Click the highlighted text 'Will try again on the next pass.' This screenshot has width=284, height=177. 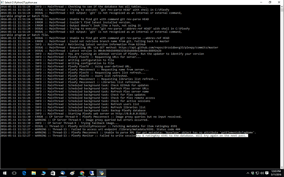pyautogui.click(x=221, y=136)
